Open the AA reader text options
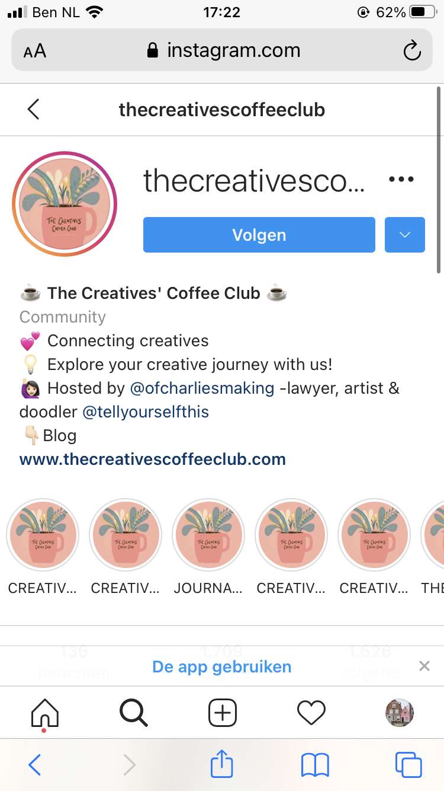 point(35,51)
